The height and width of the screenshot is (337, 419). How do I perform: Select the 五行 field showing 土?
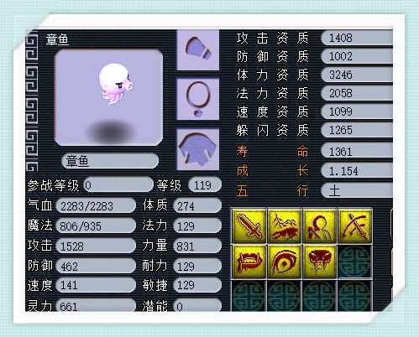click(x=357, y=191)
